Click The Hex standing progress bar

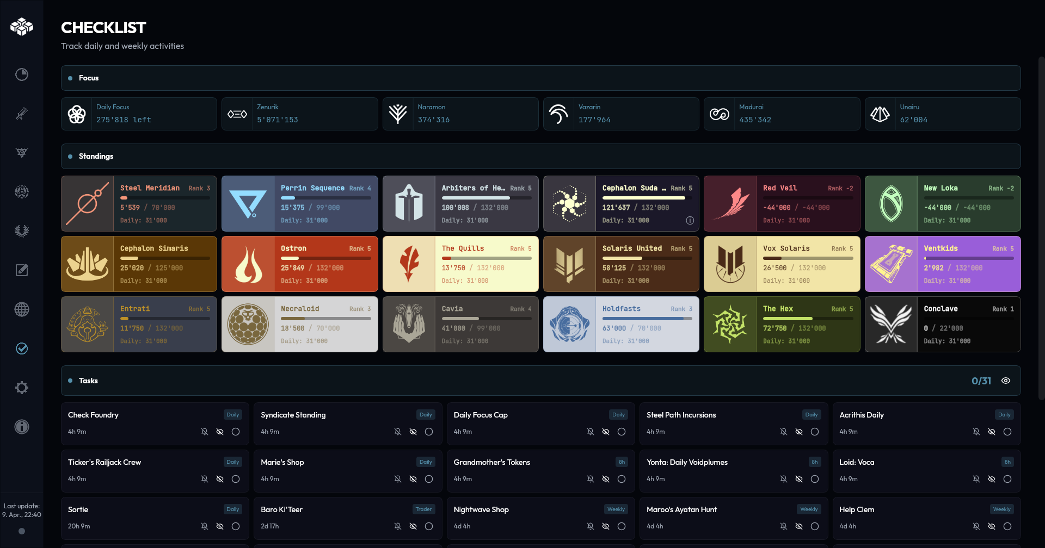pyautogui.click(x=808, y=319)
